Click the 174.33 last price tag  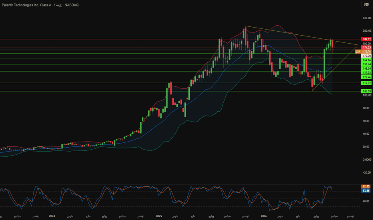click(366, 48)
